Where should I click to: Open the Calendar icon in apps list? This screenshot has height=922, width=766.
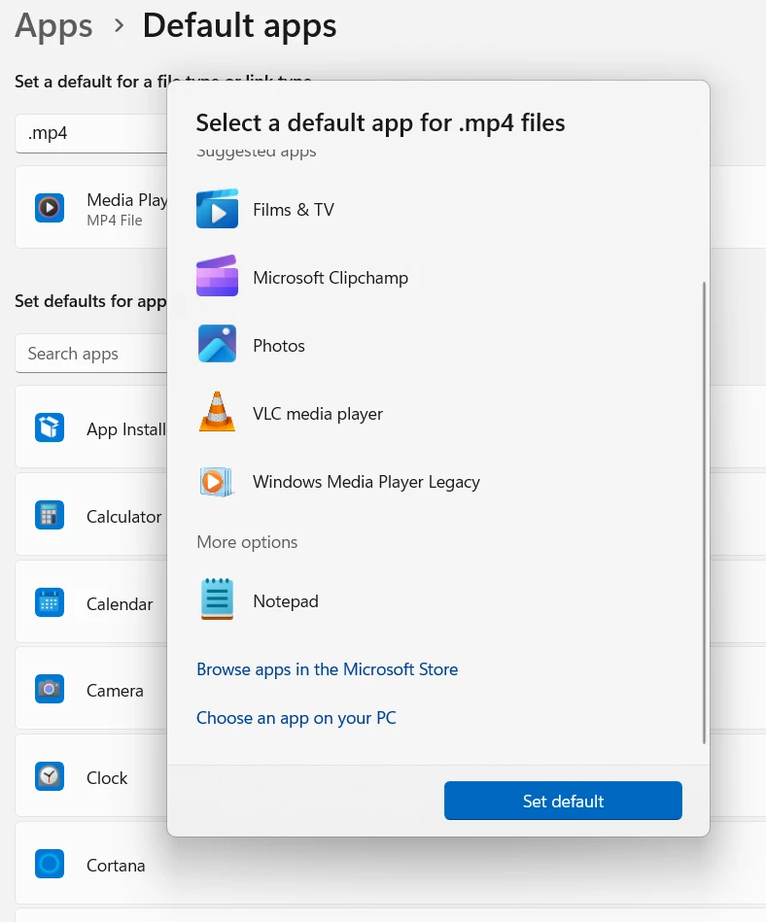click(x=50, y=602)
